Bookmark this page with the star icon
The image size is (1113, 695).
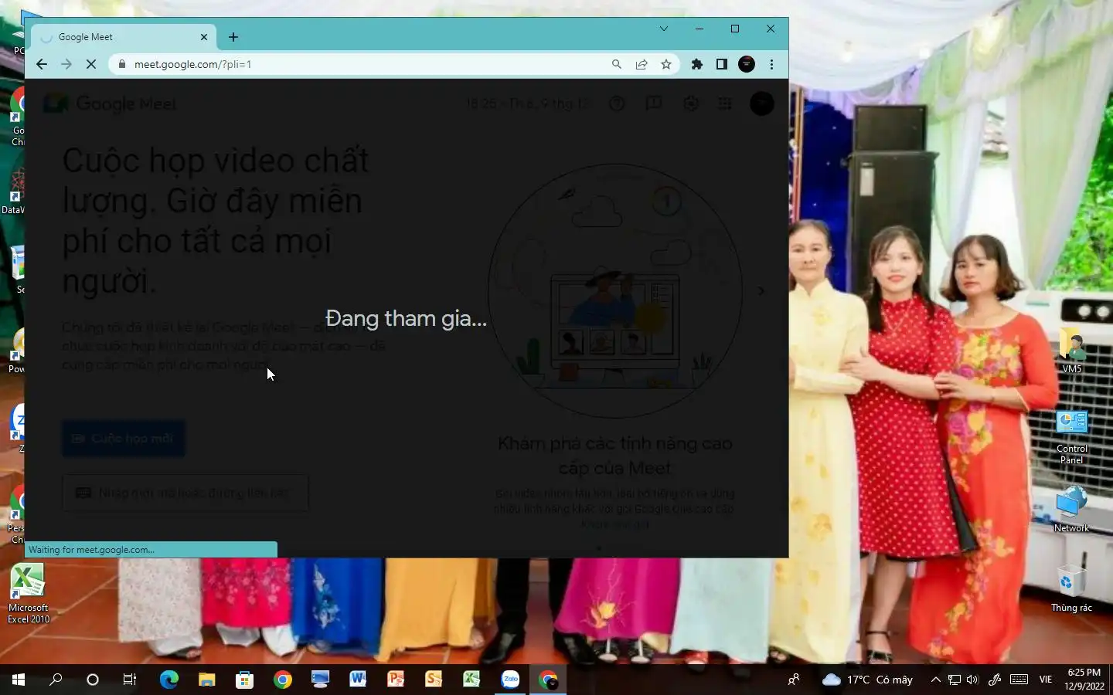[x=666, y=64]
